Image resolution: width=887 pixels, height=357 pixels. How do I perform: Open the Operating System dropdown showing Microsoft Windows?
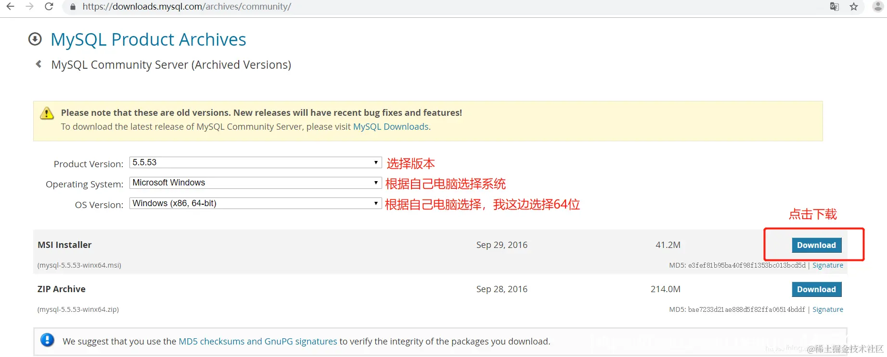pyautogui.click(x=256, y=183)
